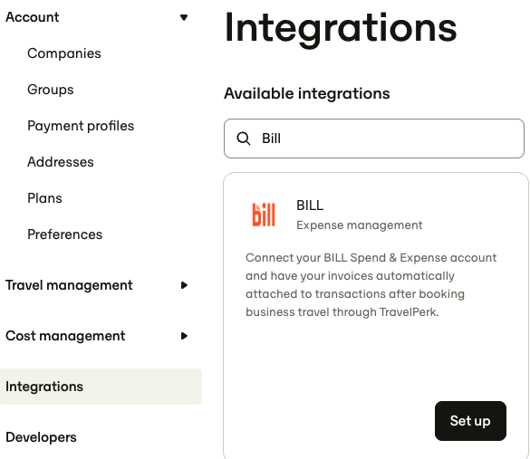This screenshot has height=459, width=530.
Task: Click the BILL integration title
Action: (x=310, y=206)
